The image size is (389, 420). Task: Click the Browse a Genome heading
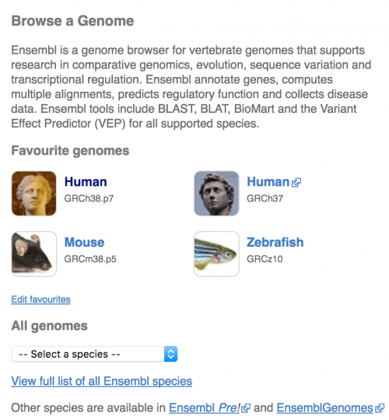click(72, 21)
